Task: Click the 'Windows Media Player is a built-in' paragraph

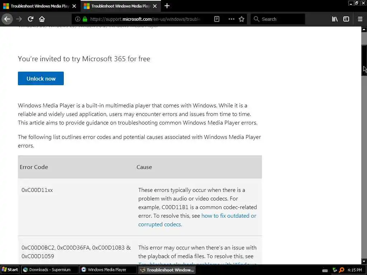Action: point(138,114)
